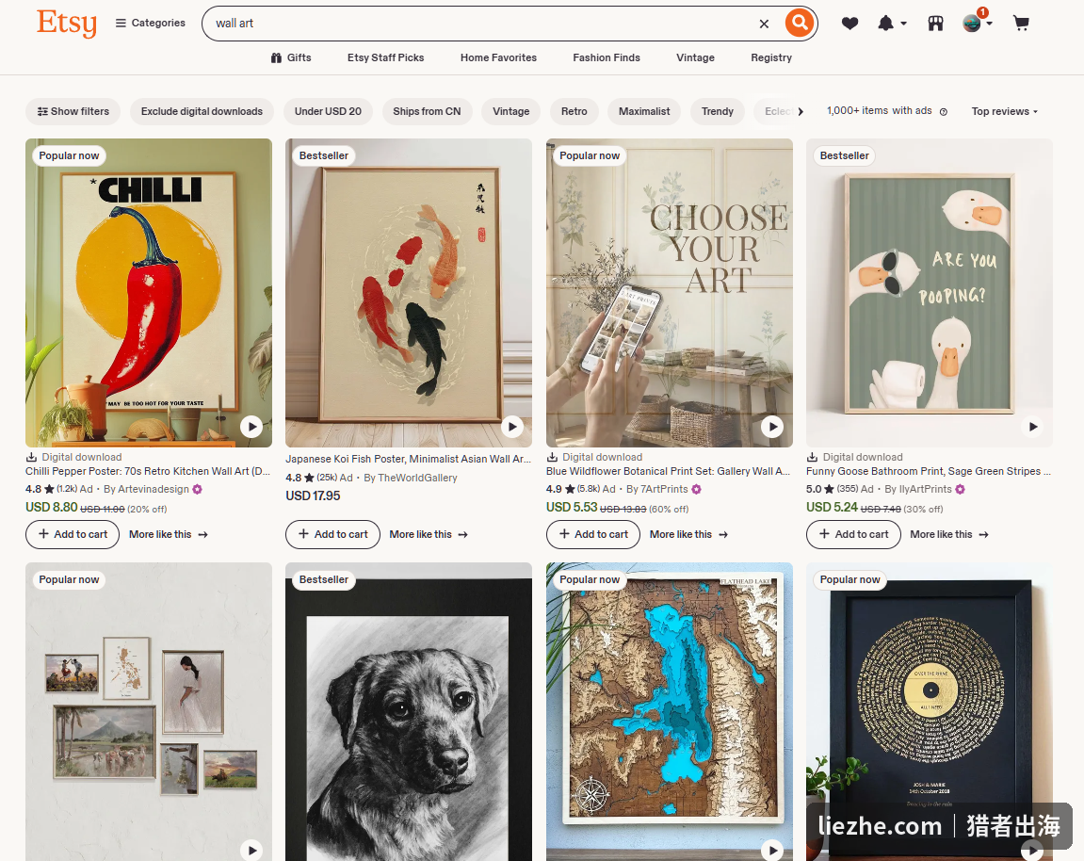The height and width of the screenshot is (861, 1084).
Task: Open Blue Wildflower Botanical Print title
Action: (668, 471)
